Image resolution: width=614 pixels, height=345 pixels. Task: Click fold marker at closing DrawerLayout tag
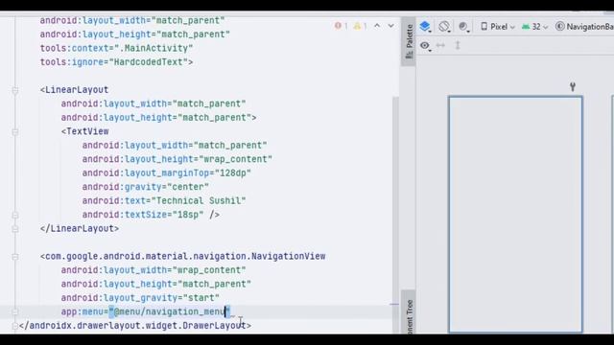[x=15, y=326]
